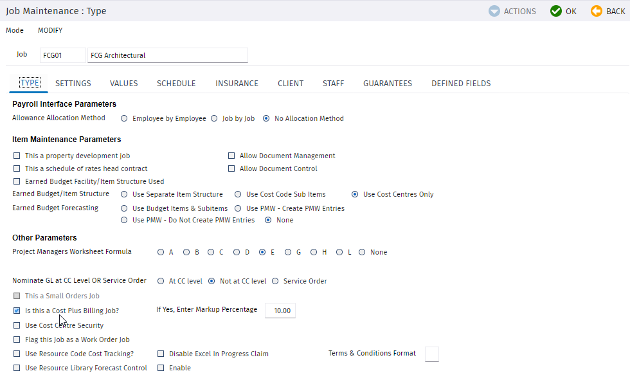Image resolution: width=630 pixels, height=380 pixels.
Task: Open the CLIENT tab
Action: click(291, 83)
